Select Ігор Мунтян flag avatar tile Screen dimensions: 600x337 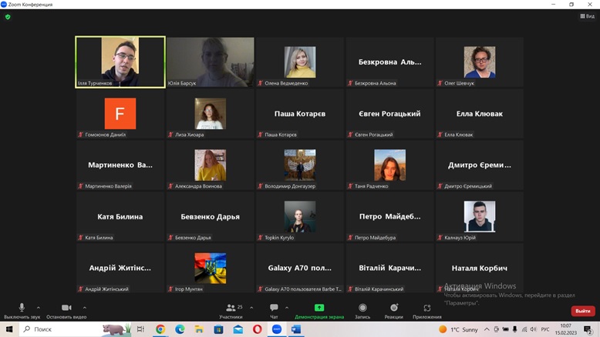210,269
